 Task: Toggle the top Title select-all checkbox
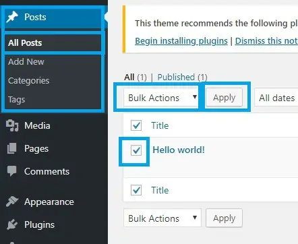136,125
